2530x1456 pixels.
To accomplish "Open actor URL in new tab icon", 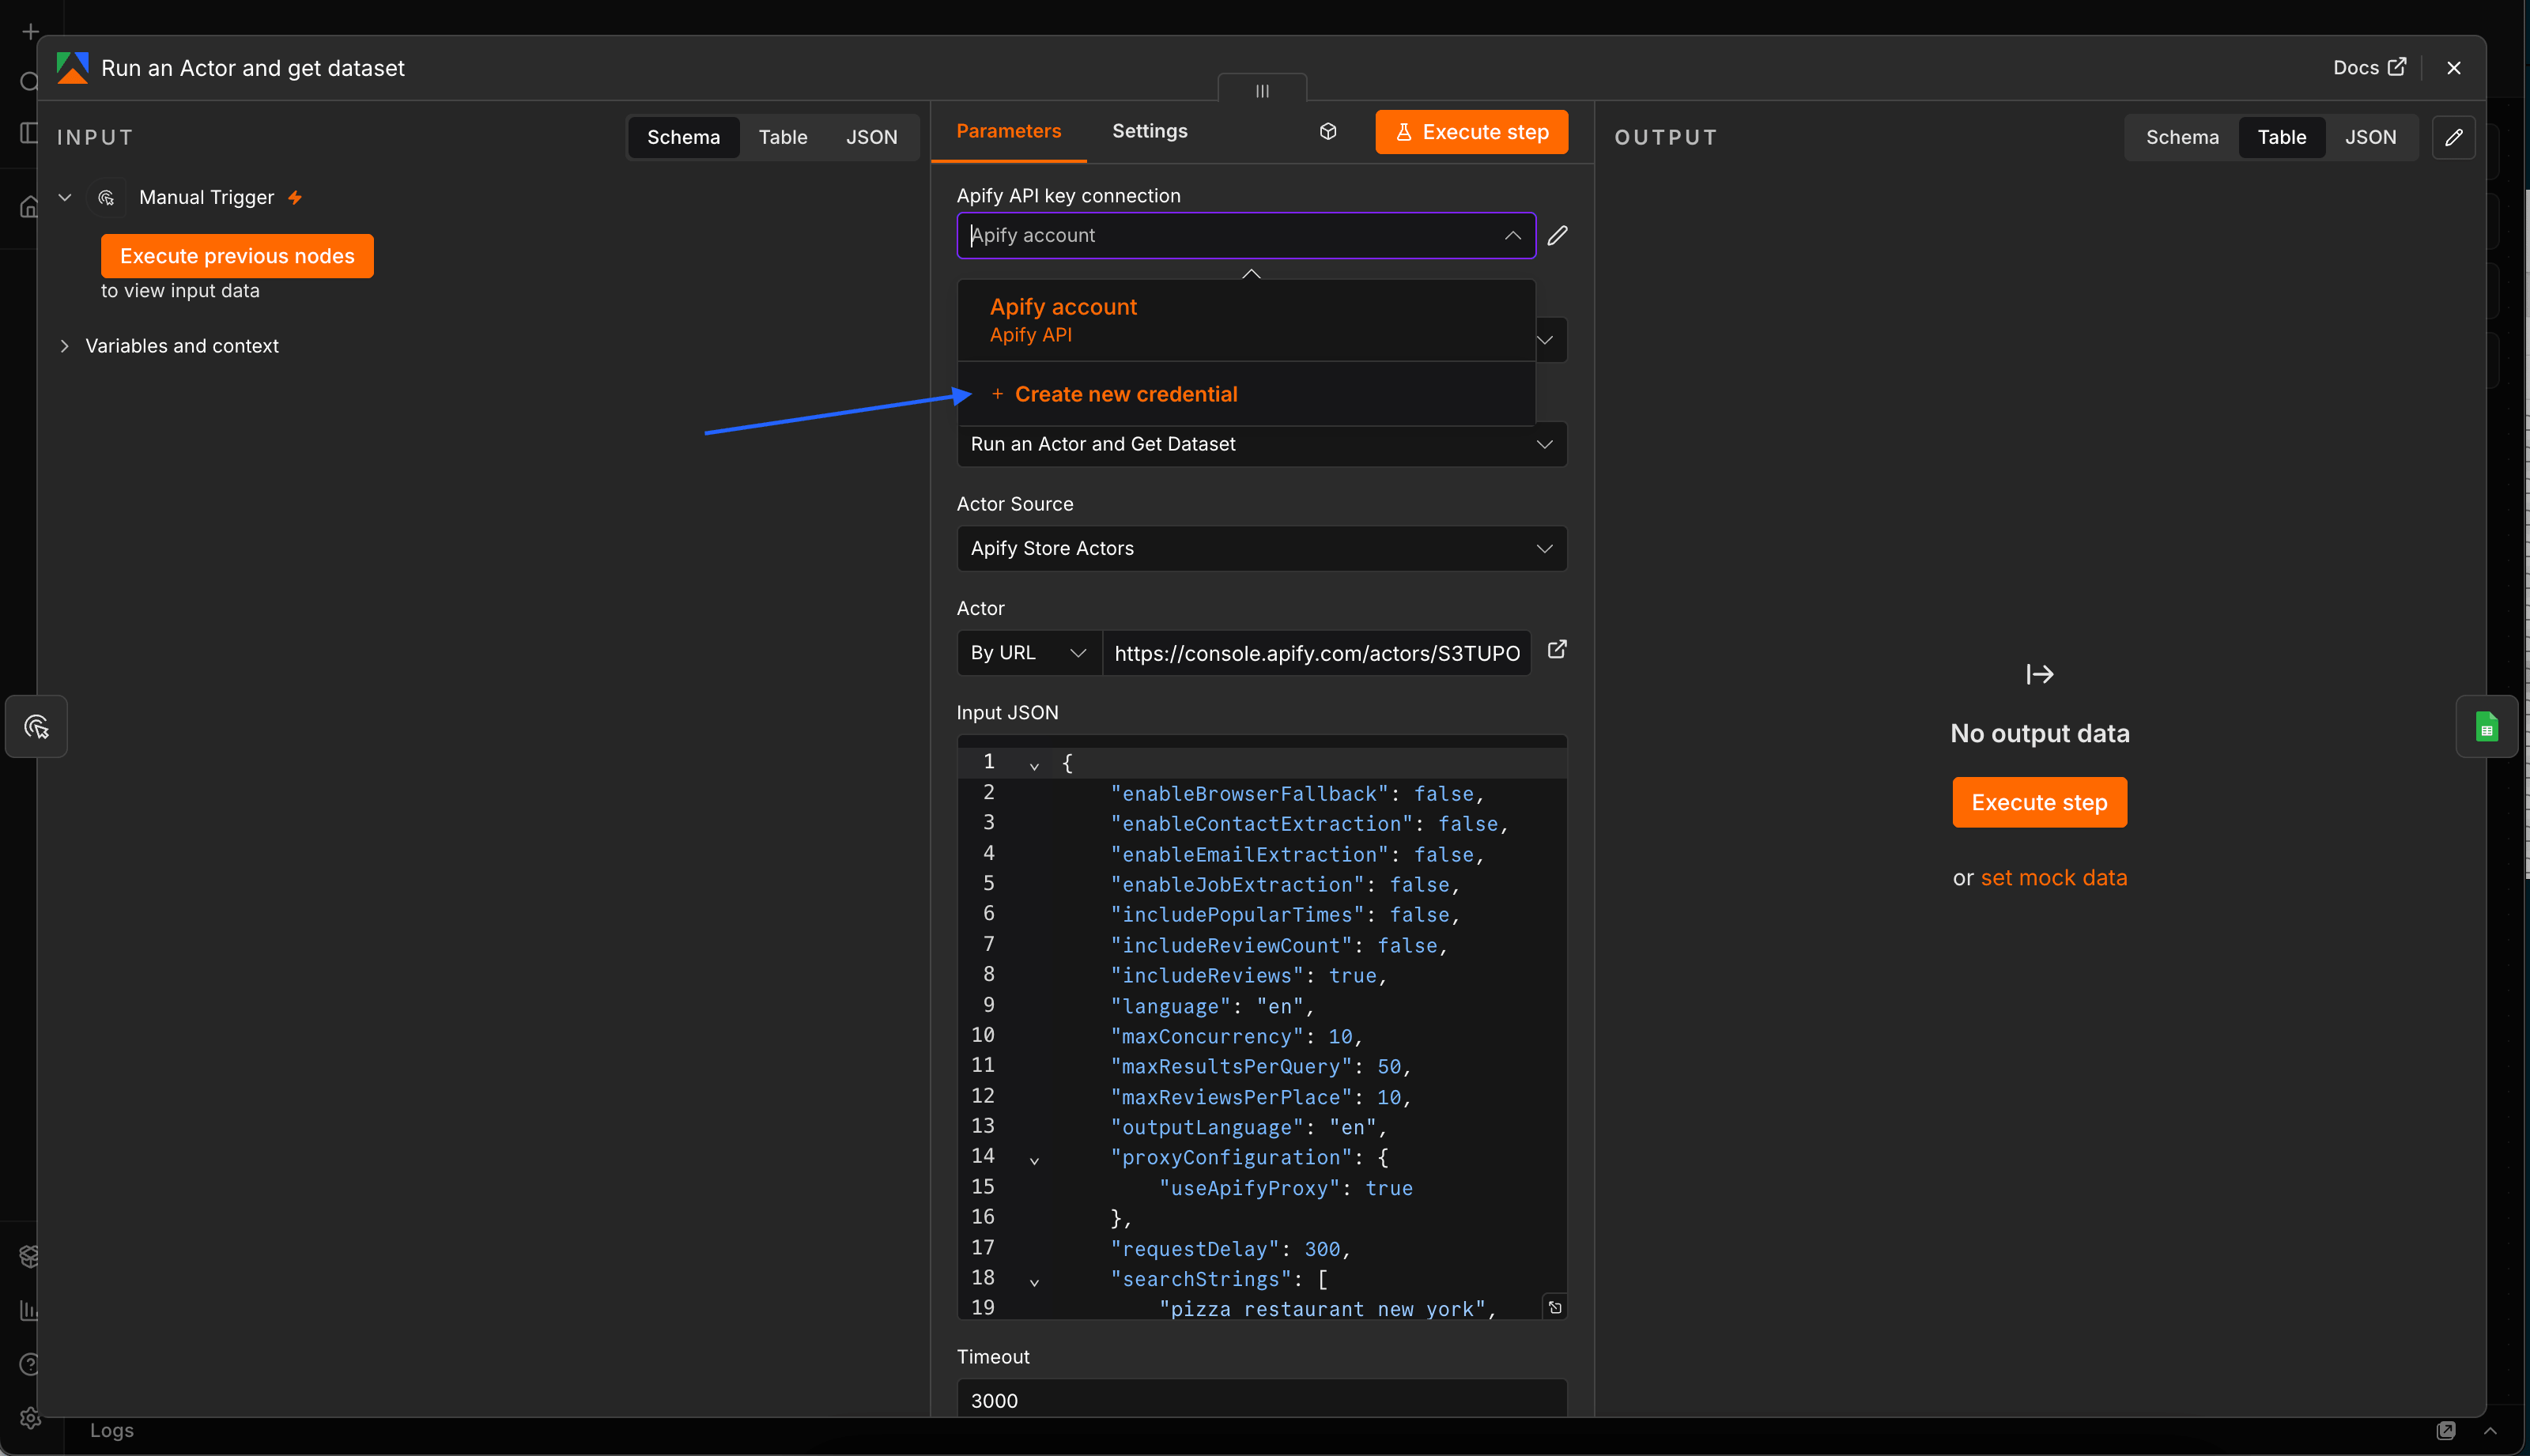I will coord(1557,650).
